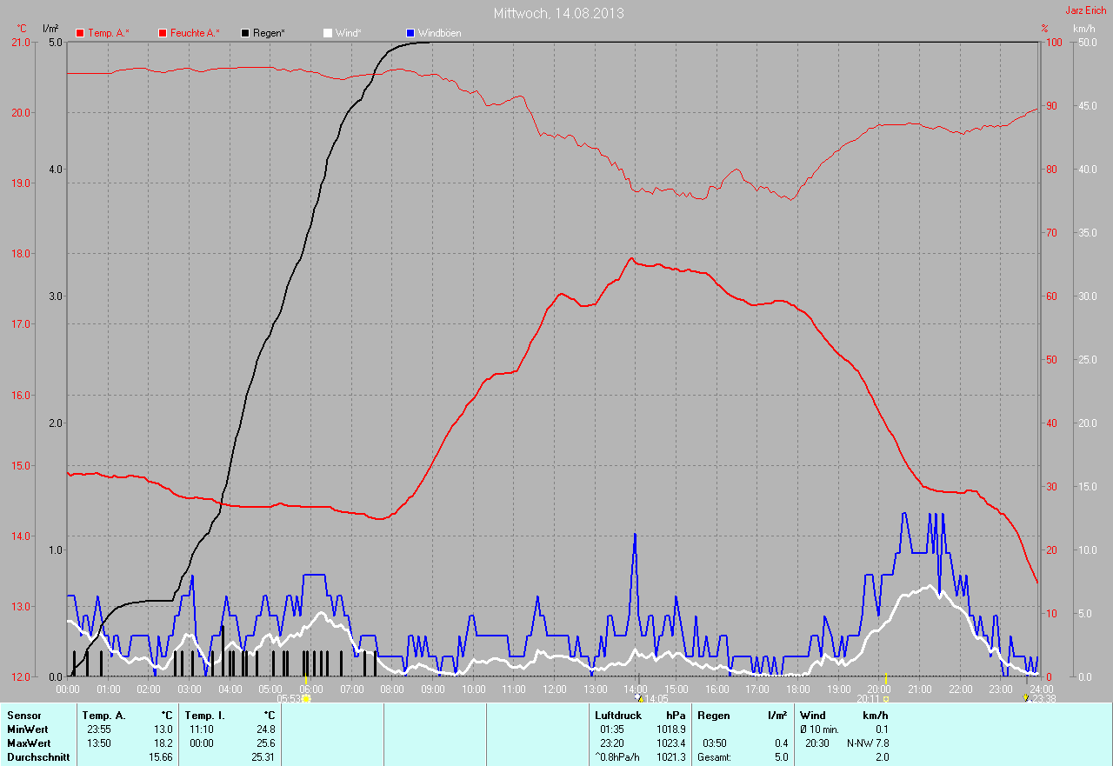
Task: Click the red Temp. A. legend square
Action: 80,33
